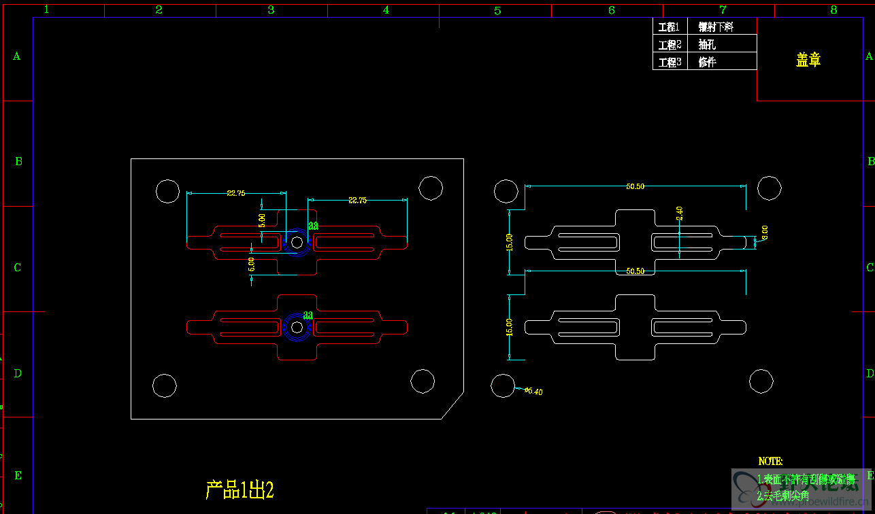Screen dimensions: 875x514
Task: Select the center hole of upper red part
Action: point(297,241)
